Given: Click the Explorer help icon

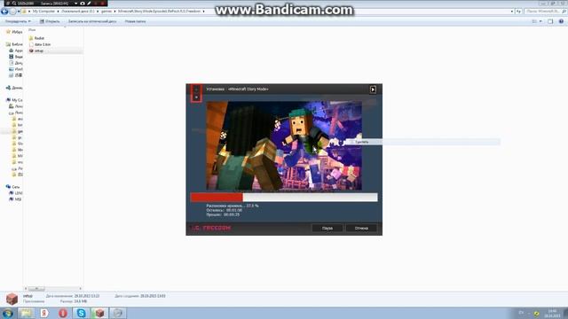Looking at the screenshot, I should pos(561,21).
